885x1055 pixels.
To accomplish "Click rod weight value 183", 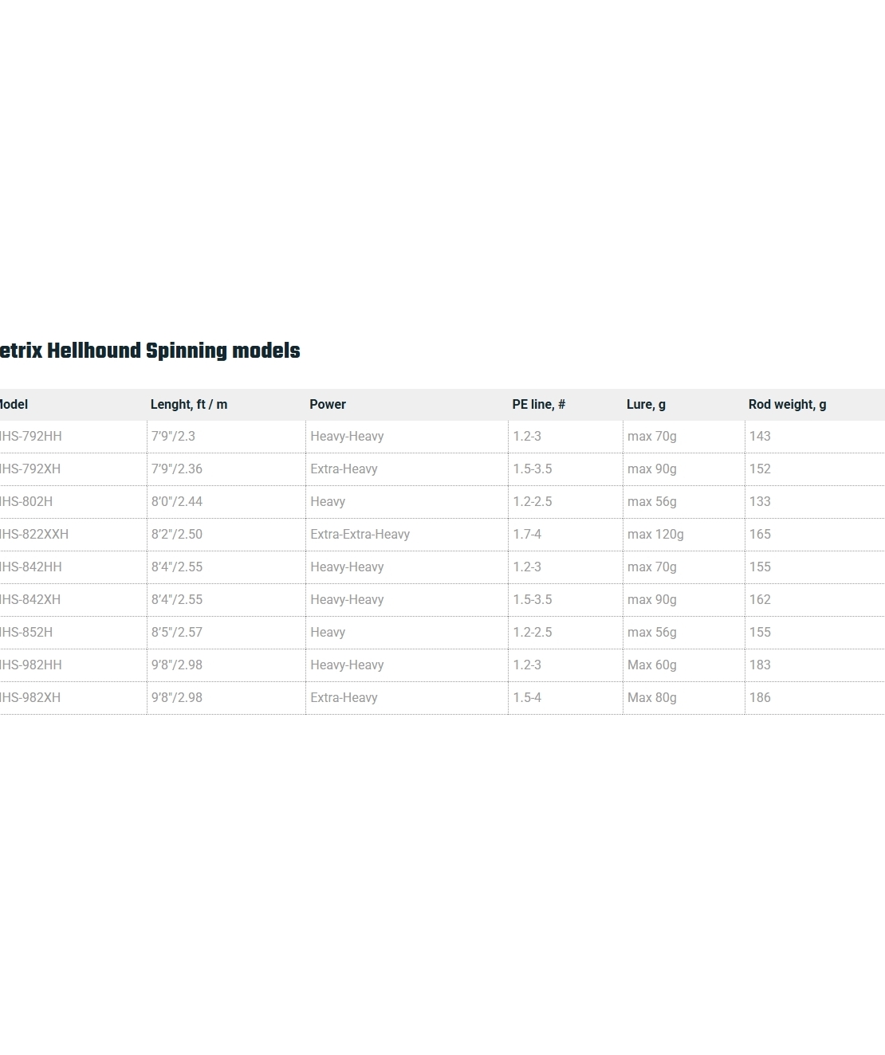I will (x=760, y=665).
